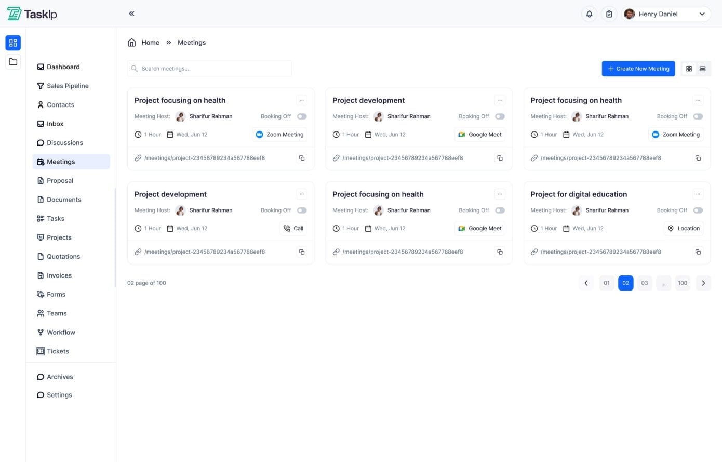Screen dimensions: 722x462
Task: Open the clipboard tasks icon in header
Action: coord(609,14)
